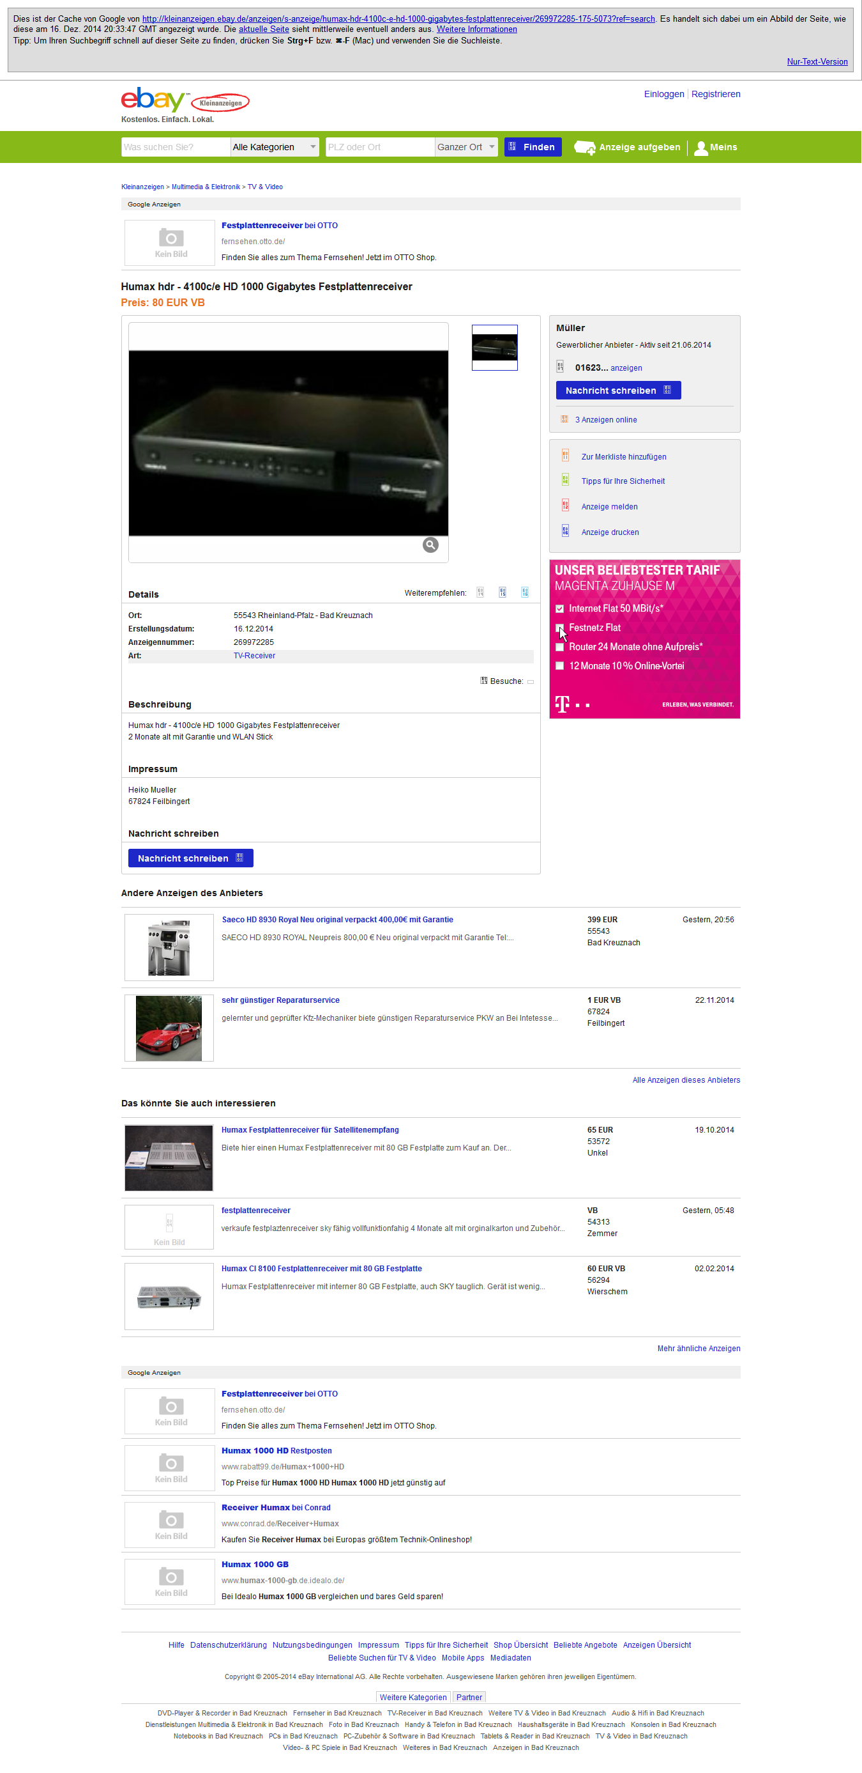Click Kein Bild icon for Receiver Humax bei Conrad
This screenshot has width=862, height=1773.
pos(171,1524)
